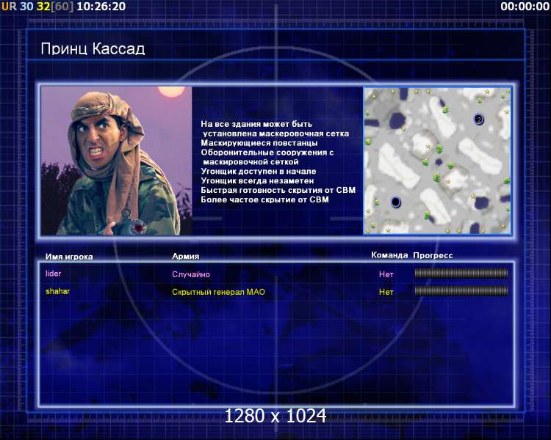Image resolution: width=551 pixels, height=440 pixels.
Task: Click the 00:00:00 game timer
Action: [x=525, y=6]
